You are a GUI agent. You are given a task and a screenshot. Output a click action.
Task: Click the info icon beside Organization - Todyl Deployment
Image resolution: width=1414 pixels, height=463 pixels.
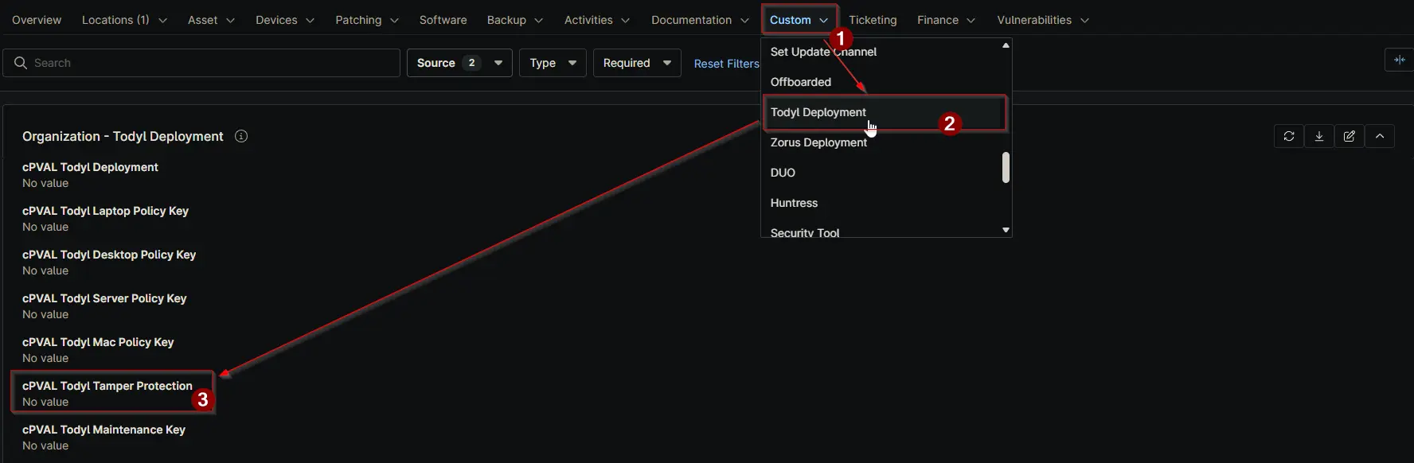tap(241, 136)
